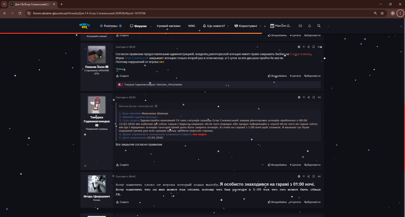Open post #5 dropdown chevron menu
This screenshot has width=405, height=217.
(x=299, y=97)
